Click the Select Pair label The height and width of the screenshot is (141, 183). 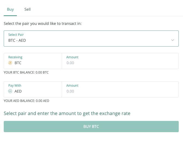[16, 35]
